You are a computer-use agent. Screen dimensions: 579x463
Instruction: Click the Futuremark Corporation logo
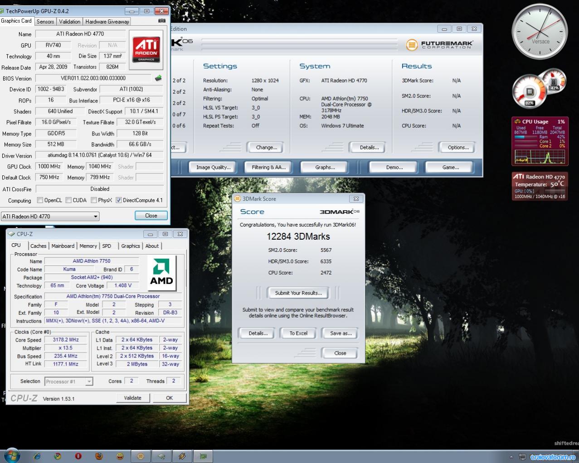click(440, 44)
